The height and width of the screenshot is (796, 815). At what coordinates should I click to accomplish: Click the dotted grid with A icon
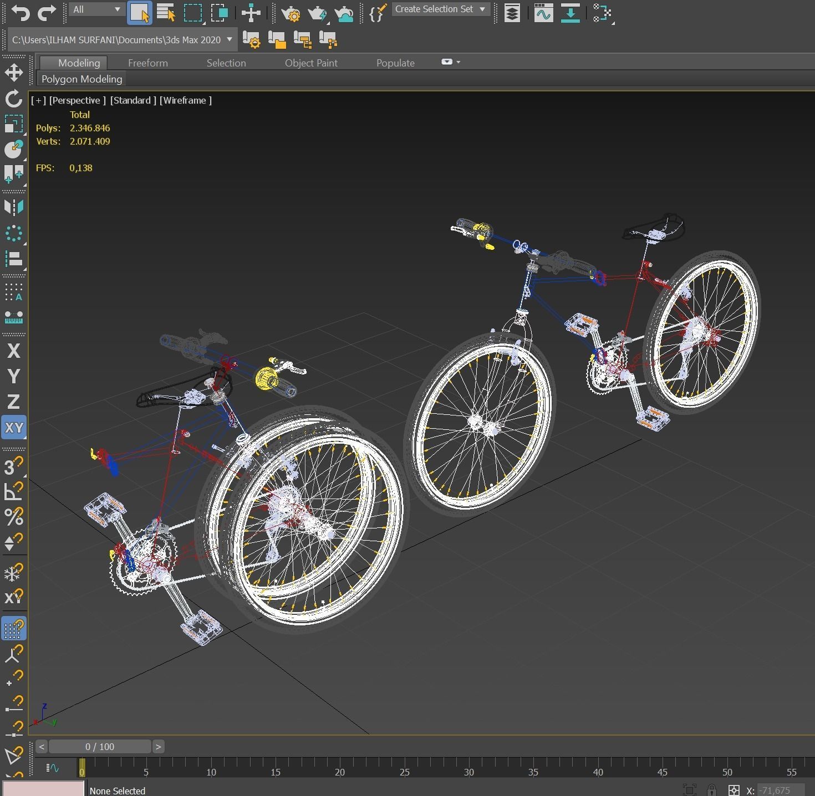coord(14,291)
